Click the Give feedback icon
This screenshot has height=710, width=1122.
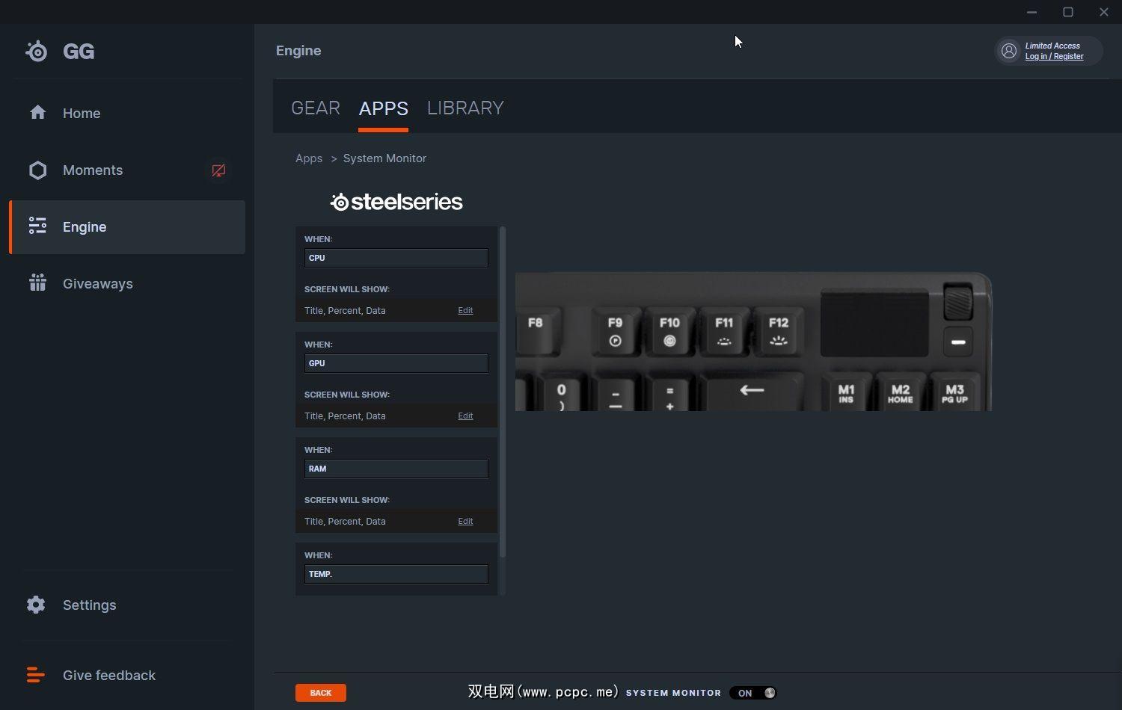(x=36, y=675)
